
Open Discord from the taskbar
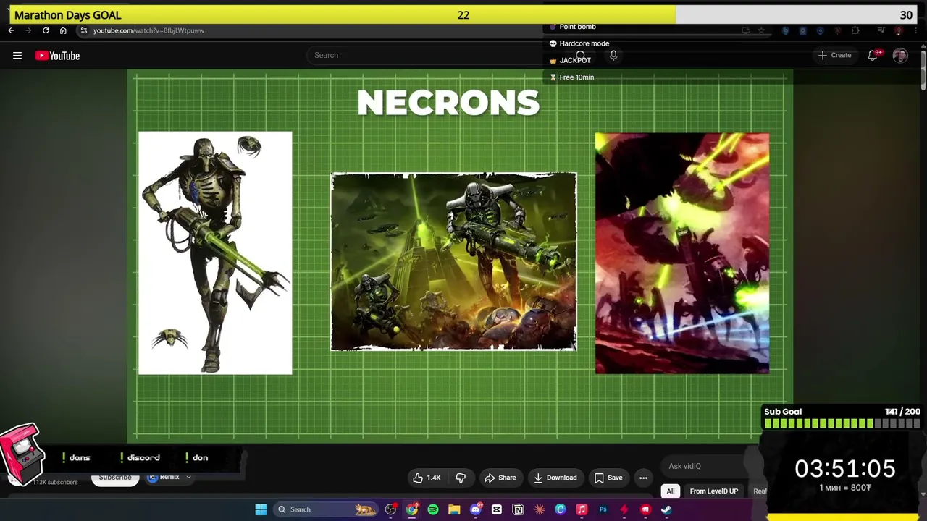point(476,509)
